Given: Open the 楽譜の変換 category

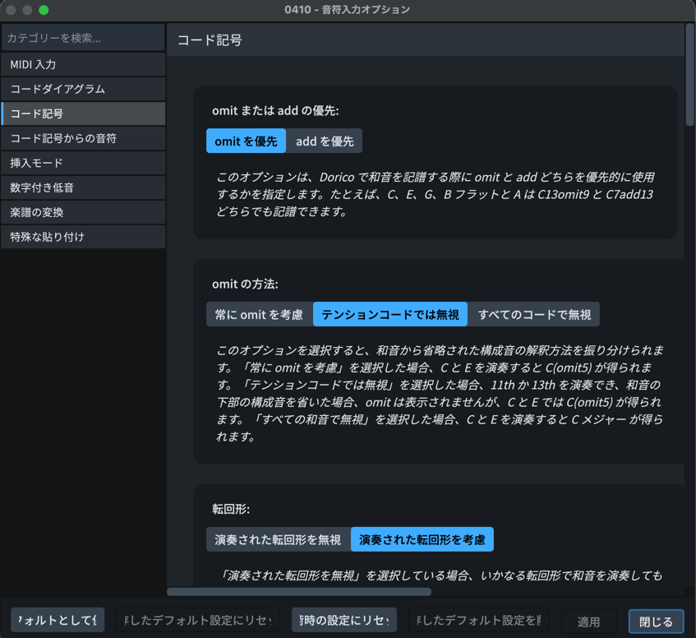Looking at the screenshot, I should [83, 212].
